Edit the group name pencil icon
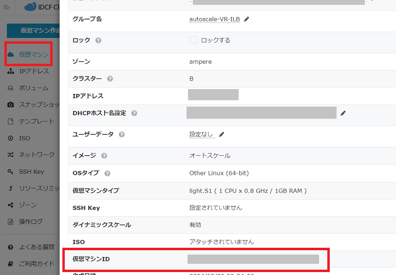 (246, 19)
